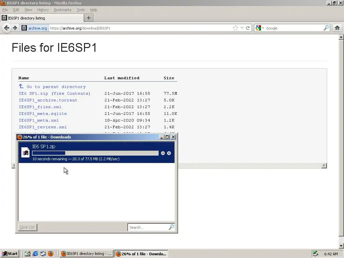Reload the page with the refresh icon
344x258 pixels.
click(248, 28)
